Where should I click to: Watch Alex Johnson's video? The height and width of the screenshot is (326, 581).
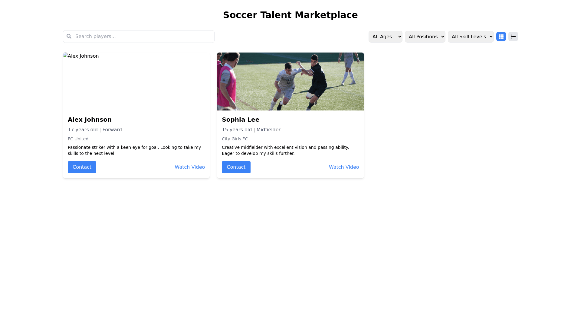point(190,167)
